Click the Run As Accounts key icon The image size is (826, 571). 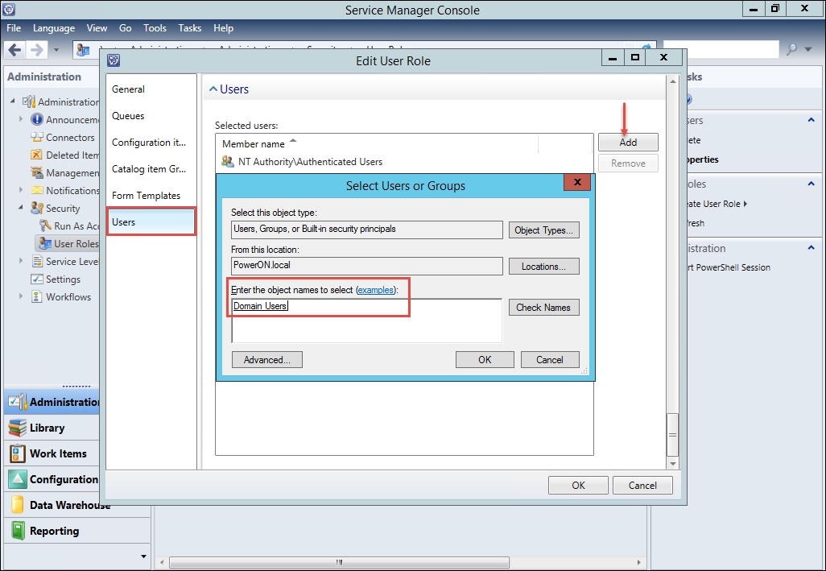pyautogui.click(x=45, y=226)
